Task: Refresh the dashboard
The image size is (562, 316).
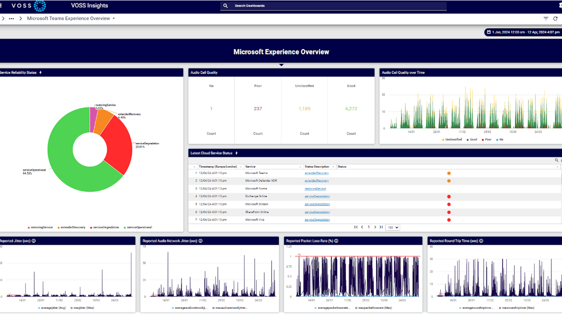Action: pos(555,18)
